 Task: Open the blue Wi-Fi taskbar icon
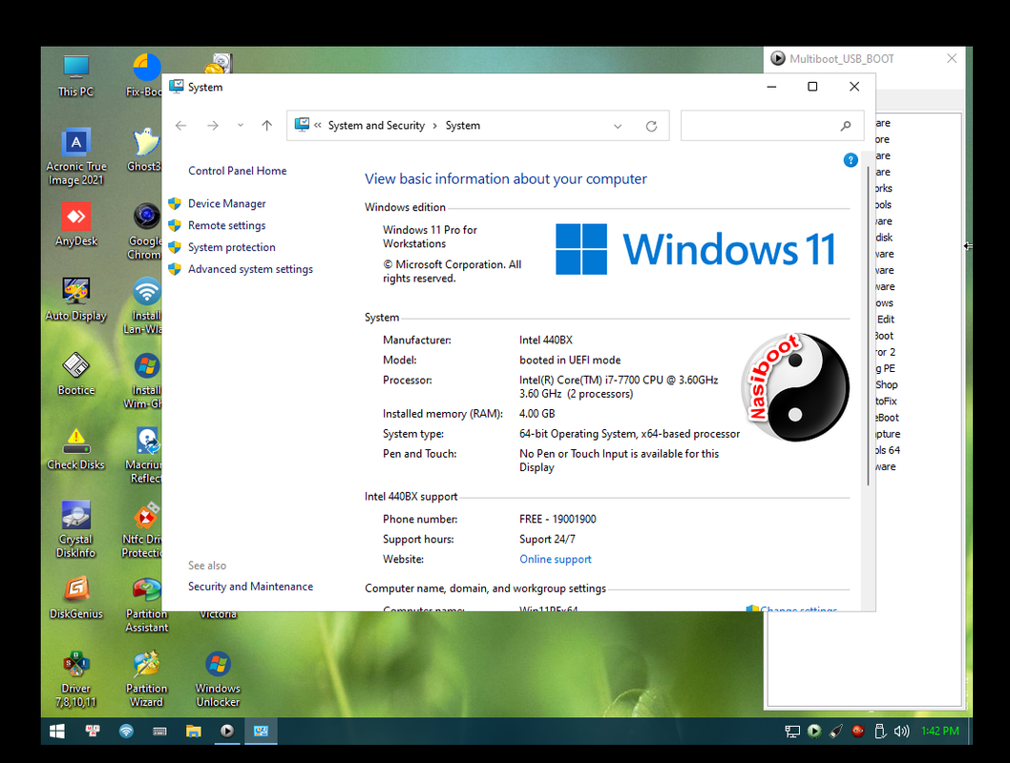coord(126,731)
